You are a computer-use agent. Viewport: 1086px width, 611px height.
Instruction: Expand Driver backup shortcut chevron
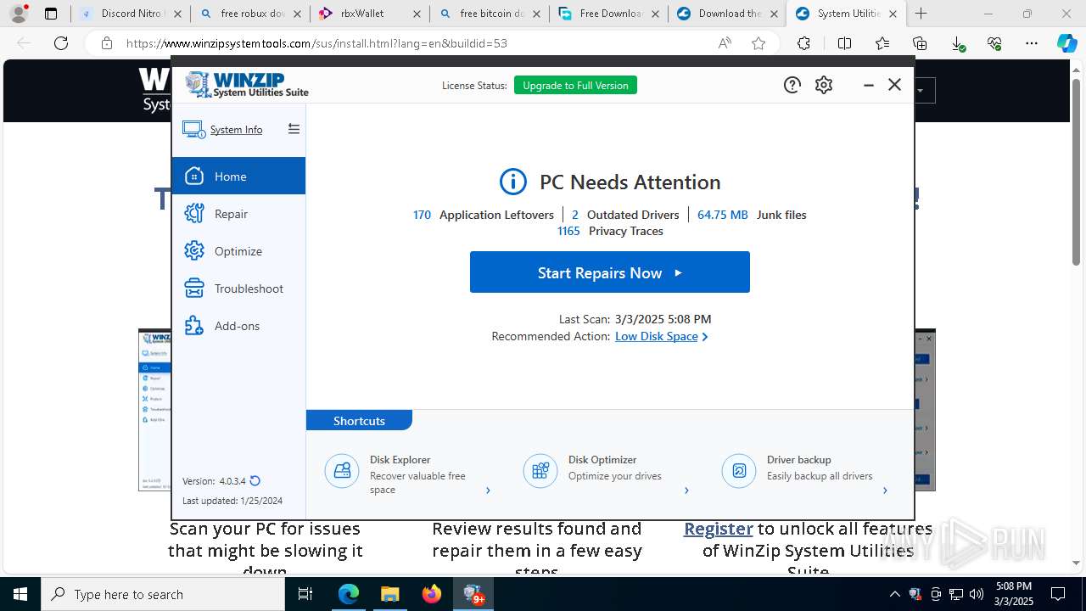tap(885, 490)
